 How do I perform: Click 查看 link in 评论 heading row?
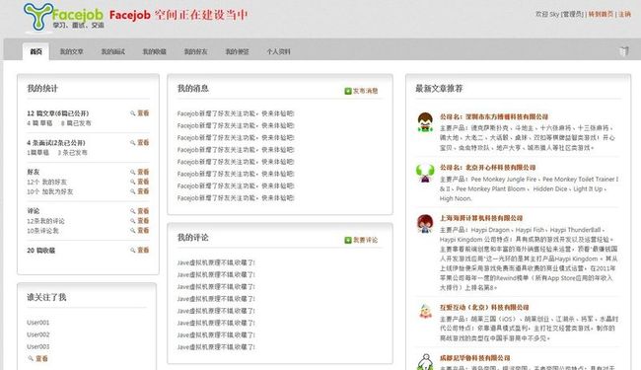[x=143, y=211]
